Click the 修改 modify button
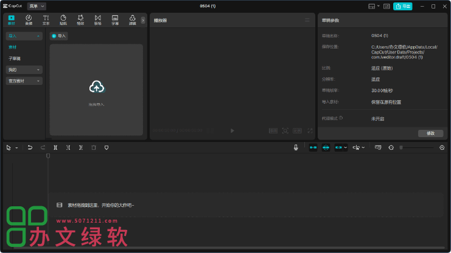 (x=430, y=133)
